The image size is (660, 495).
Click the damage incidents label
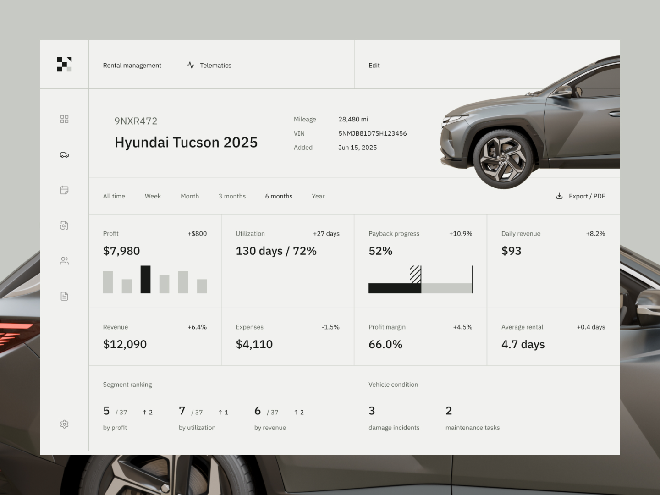pos(394,428)
